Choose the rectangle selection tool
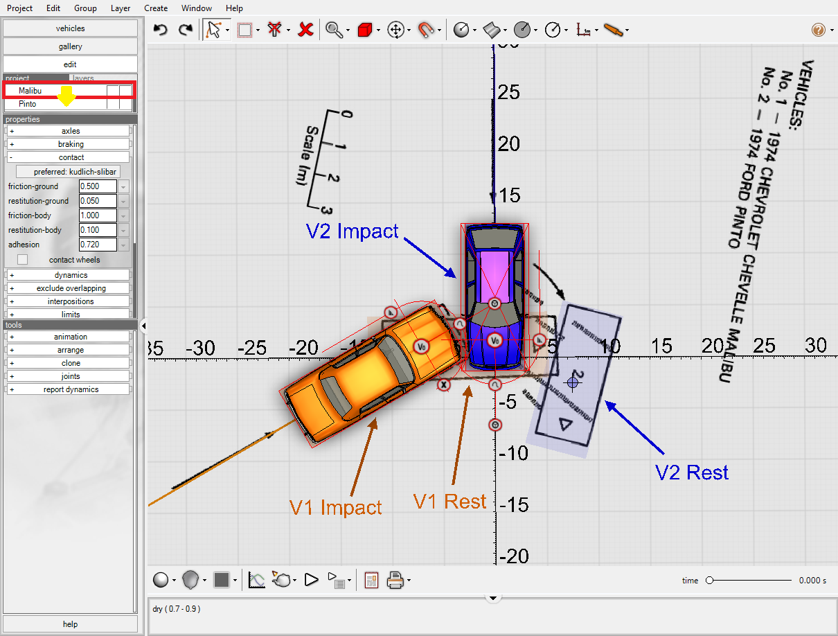This screenshot has height=636, width=838. (244, 30)
